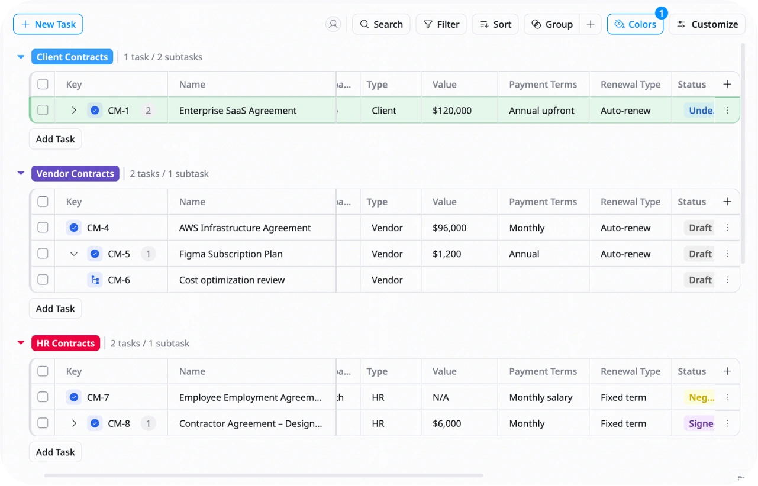The width and height of the screenshot is (758, 486).
Task: Open Under status dropdown for CM-1
Action: point(699,110)
